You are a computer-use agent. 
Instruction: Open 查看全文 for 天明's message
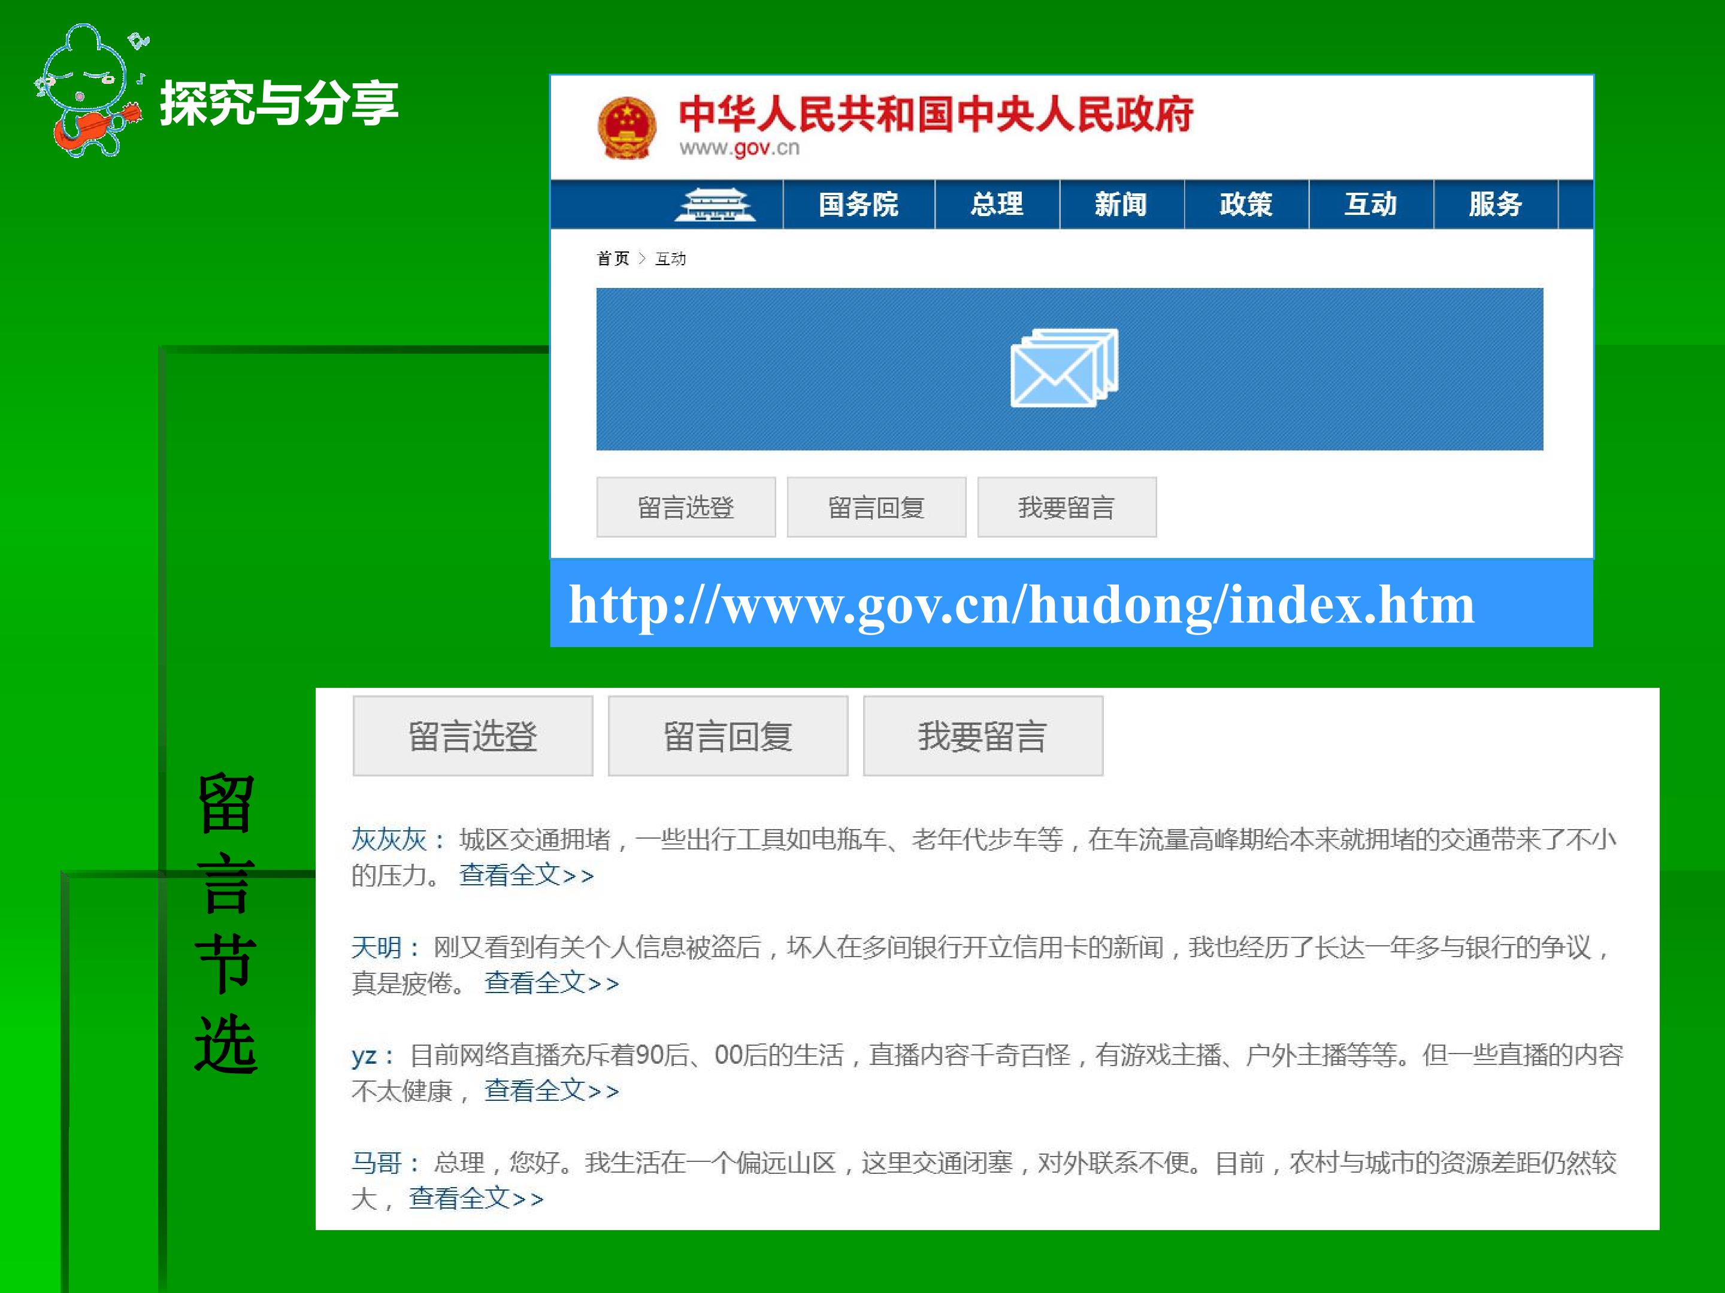(x=552, y=983)
